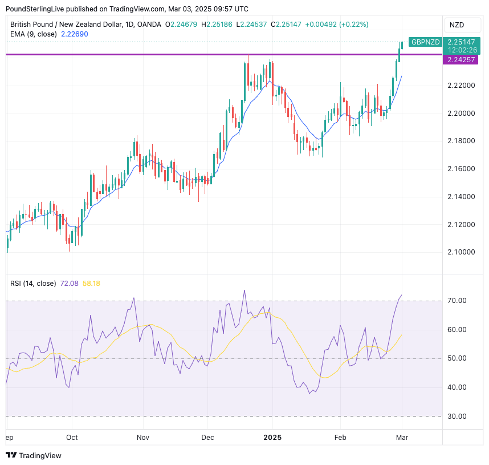
Task: Click the 2025 label on time axis
Action: [x=272, y=437]
